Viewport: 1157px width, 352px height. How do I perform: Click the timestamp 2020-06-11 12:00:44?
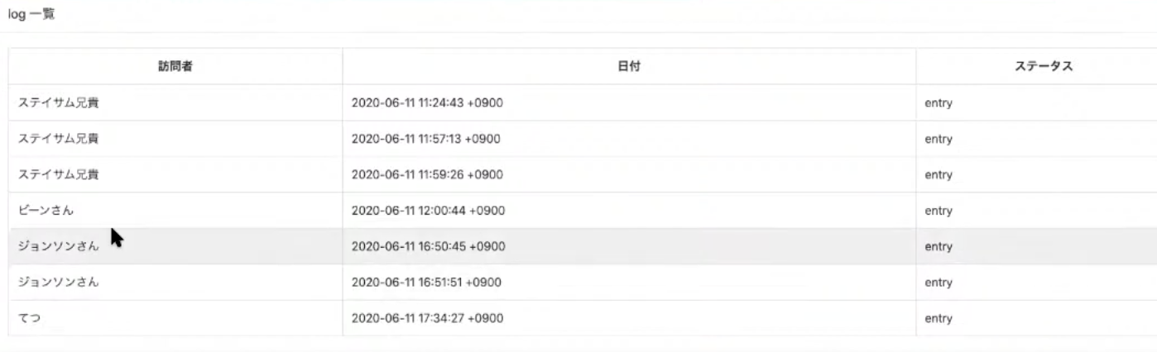[428, 211]
